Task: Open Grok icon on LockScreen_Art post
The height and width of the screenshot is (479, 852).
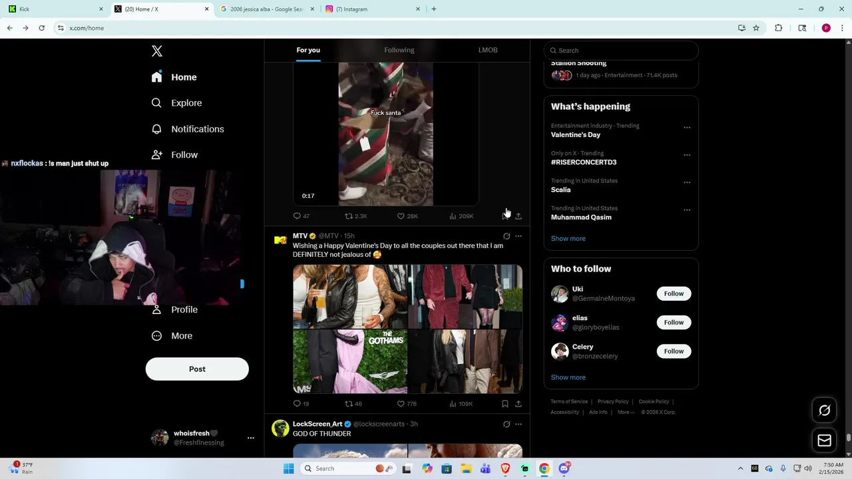Action: pyautogui.click(x=507, y=424)
